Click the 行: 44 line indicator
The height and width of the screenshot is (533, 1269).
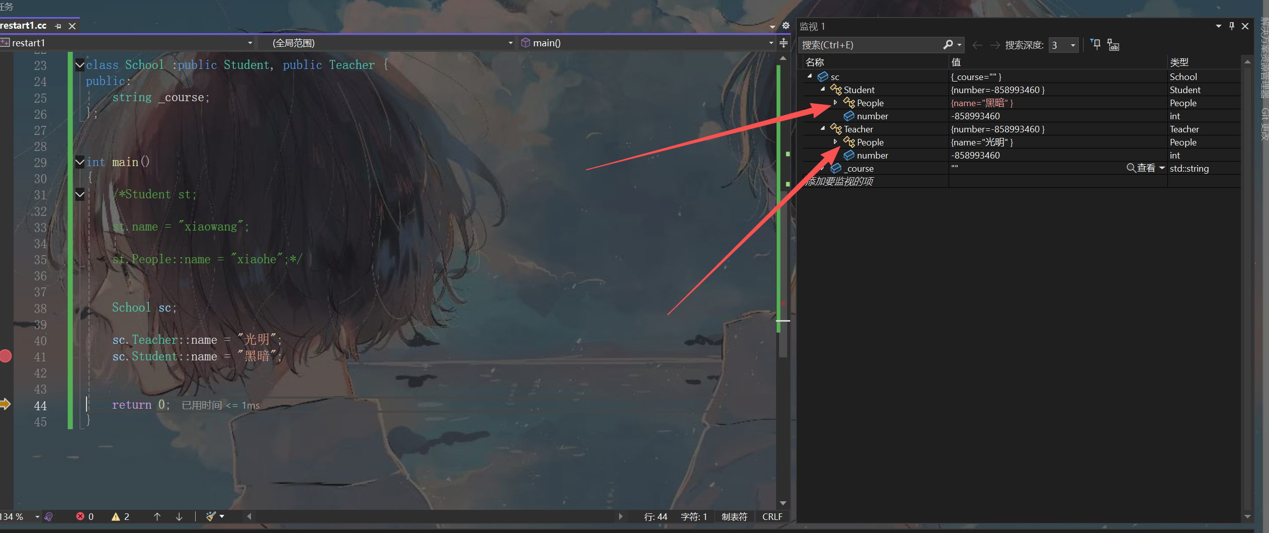[x=655, y=517]
